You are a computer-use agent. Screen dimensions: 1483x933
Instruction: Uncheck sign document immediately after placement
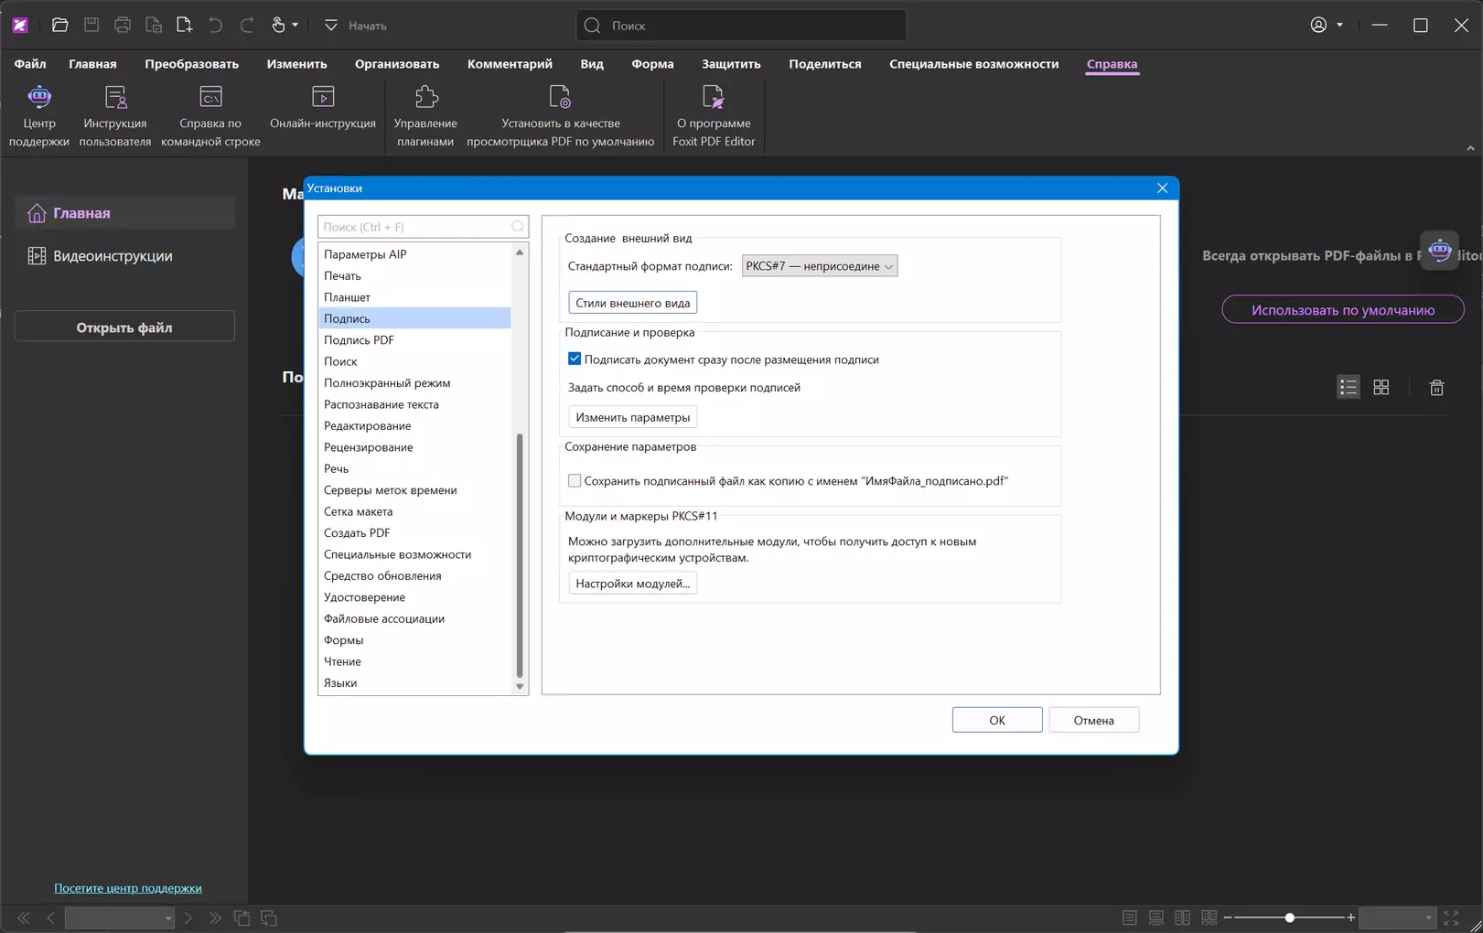click(575, 359)
